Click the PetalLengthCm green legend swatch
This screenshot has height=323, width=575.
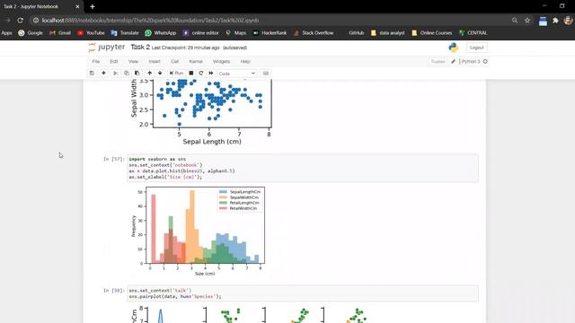(223, 203)
